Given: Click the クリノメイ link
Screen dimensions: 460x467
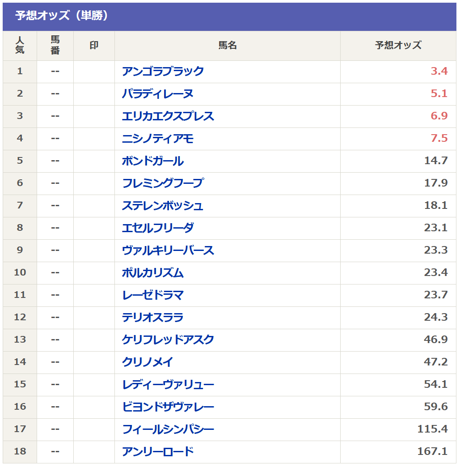Looking at the screenshot, I should coord(147,362).
